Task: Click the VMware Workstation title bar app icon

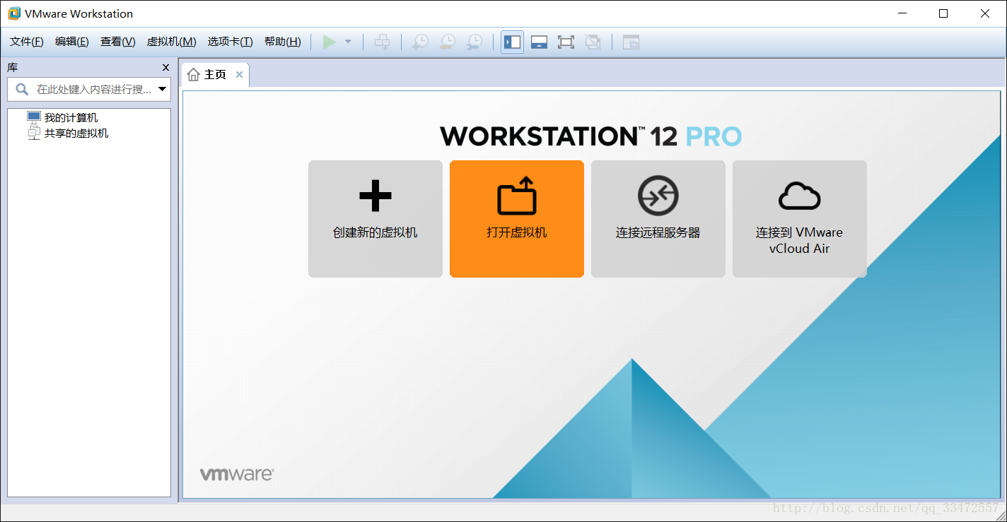Action: point(14,13)
